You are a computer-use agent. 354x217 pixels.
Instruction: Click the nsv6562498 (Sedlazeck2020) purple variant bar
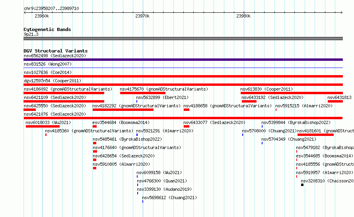point(183,60)
